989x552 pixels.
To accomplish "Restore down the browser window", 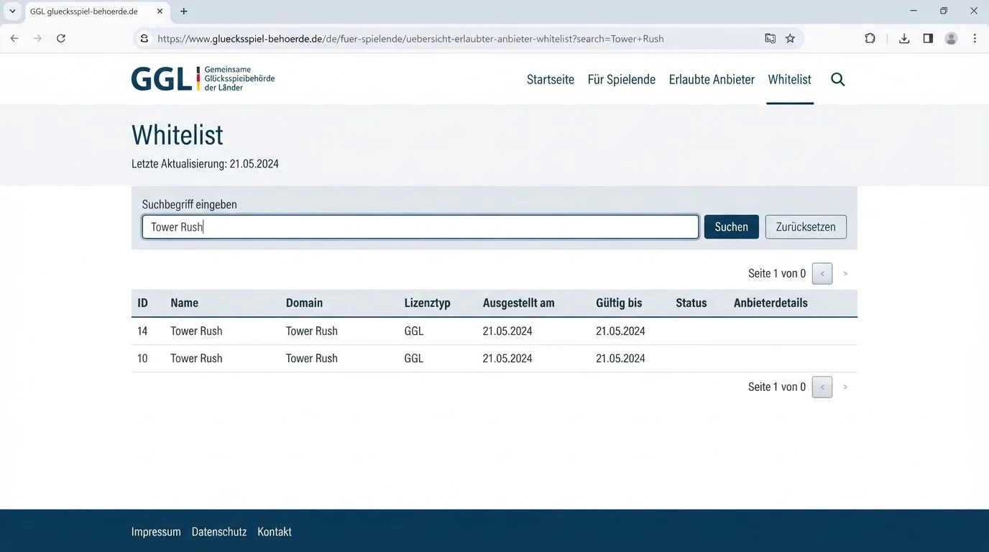I will coord(944,11).
